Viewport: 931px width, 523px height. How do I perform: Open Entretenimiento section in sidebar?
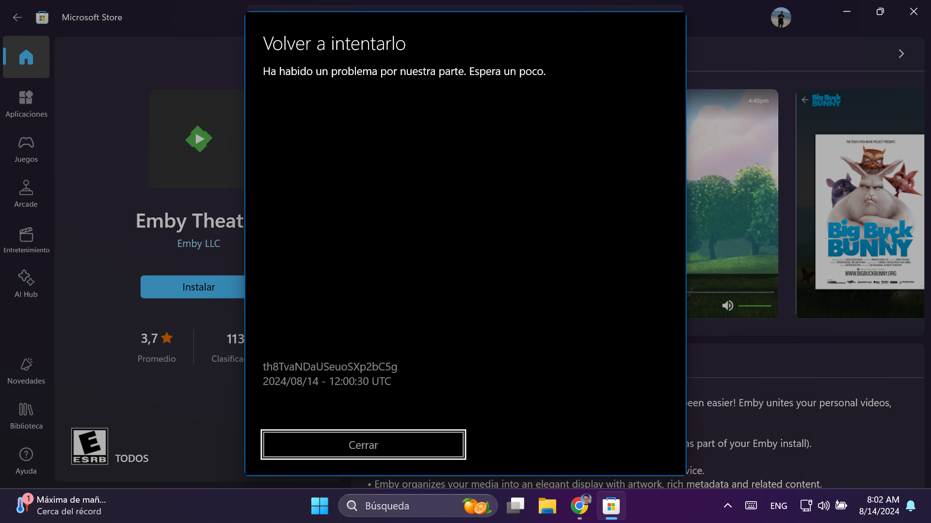point(26,240)
